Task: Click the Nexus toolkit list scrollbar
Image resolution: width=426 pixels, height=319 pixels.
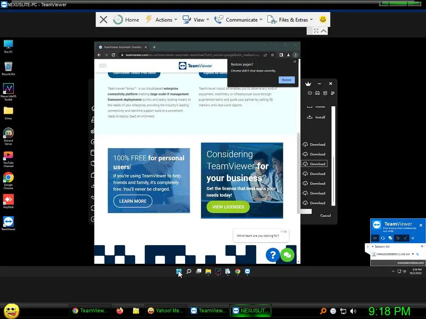Action: tap(334, 156)
